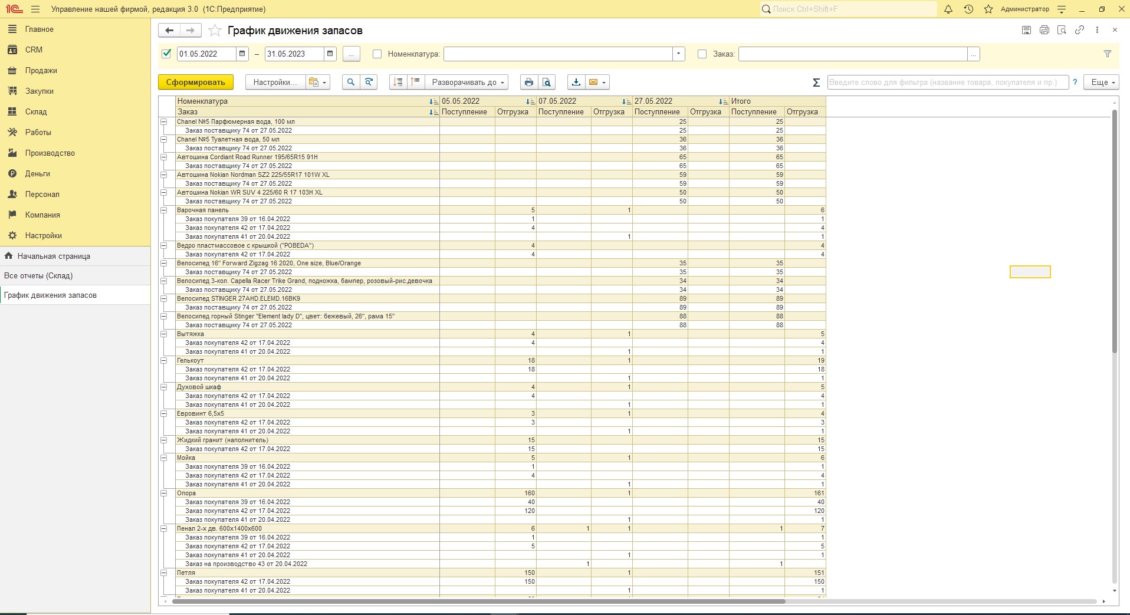The height and width of the screenshot is (615, 1130).
Task: Focus the global search field
Action: coord(848,9)
